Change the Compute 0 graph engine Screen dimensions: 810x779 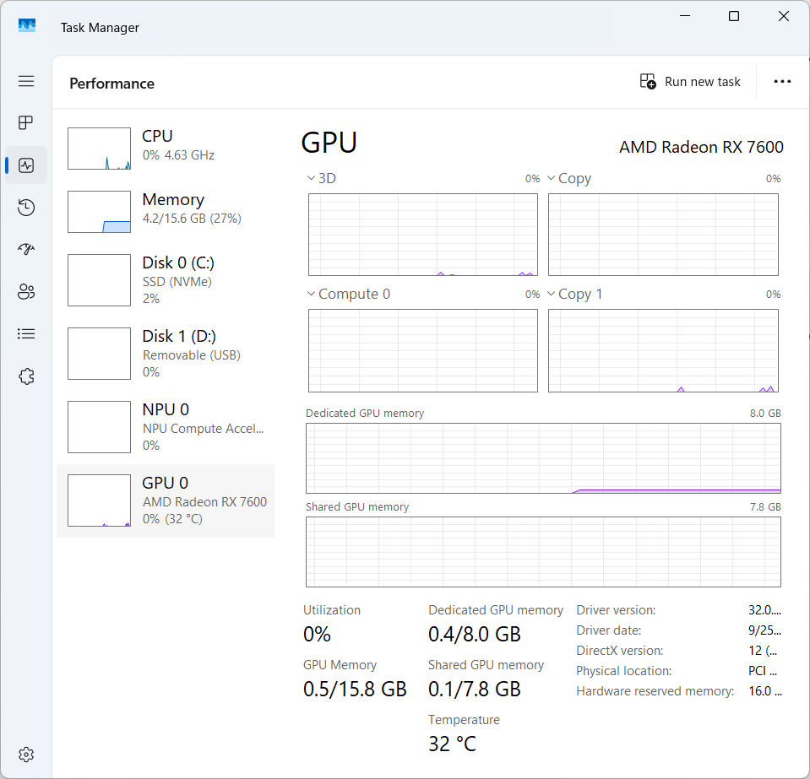(x=348, y=295)
